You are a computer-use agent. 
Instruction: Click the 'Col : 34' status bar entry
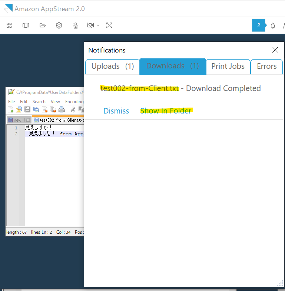pos(63,232)
